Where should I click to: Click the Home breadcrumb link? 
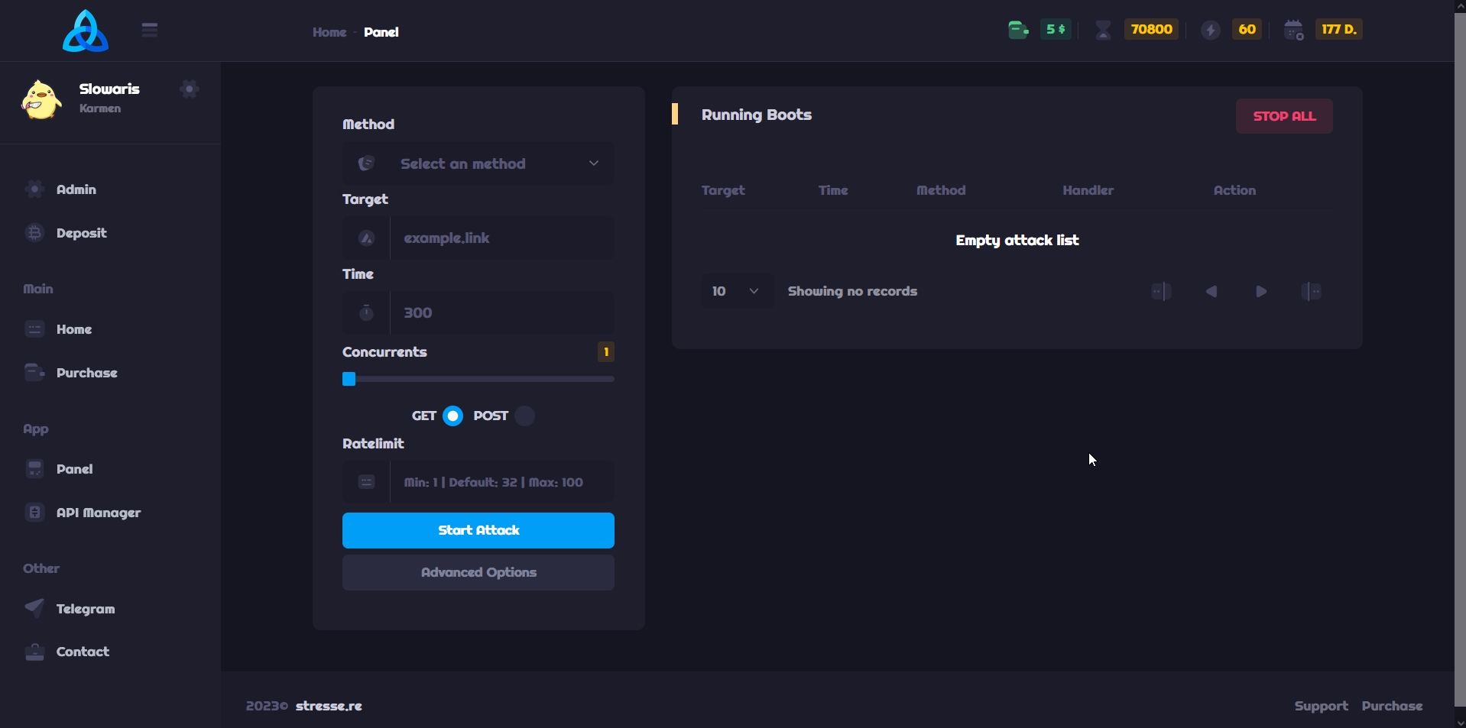329,32
